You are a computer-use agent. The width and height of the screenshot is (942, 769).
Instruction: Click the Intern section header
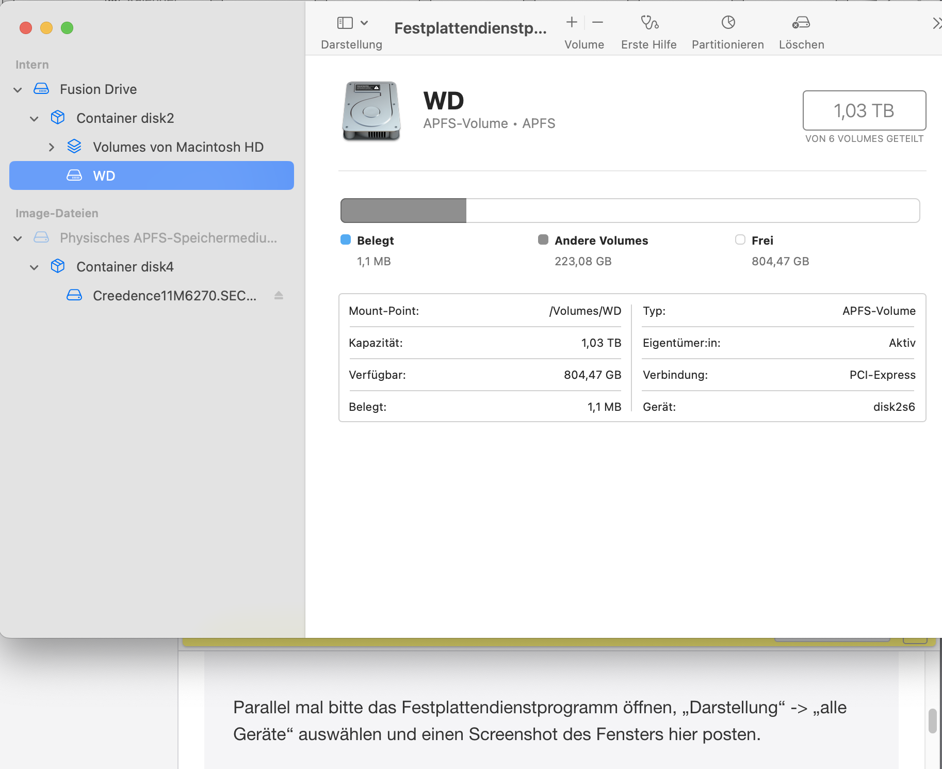[32, 65]
